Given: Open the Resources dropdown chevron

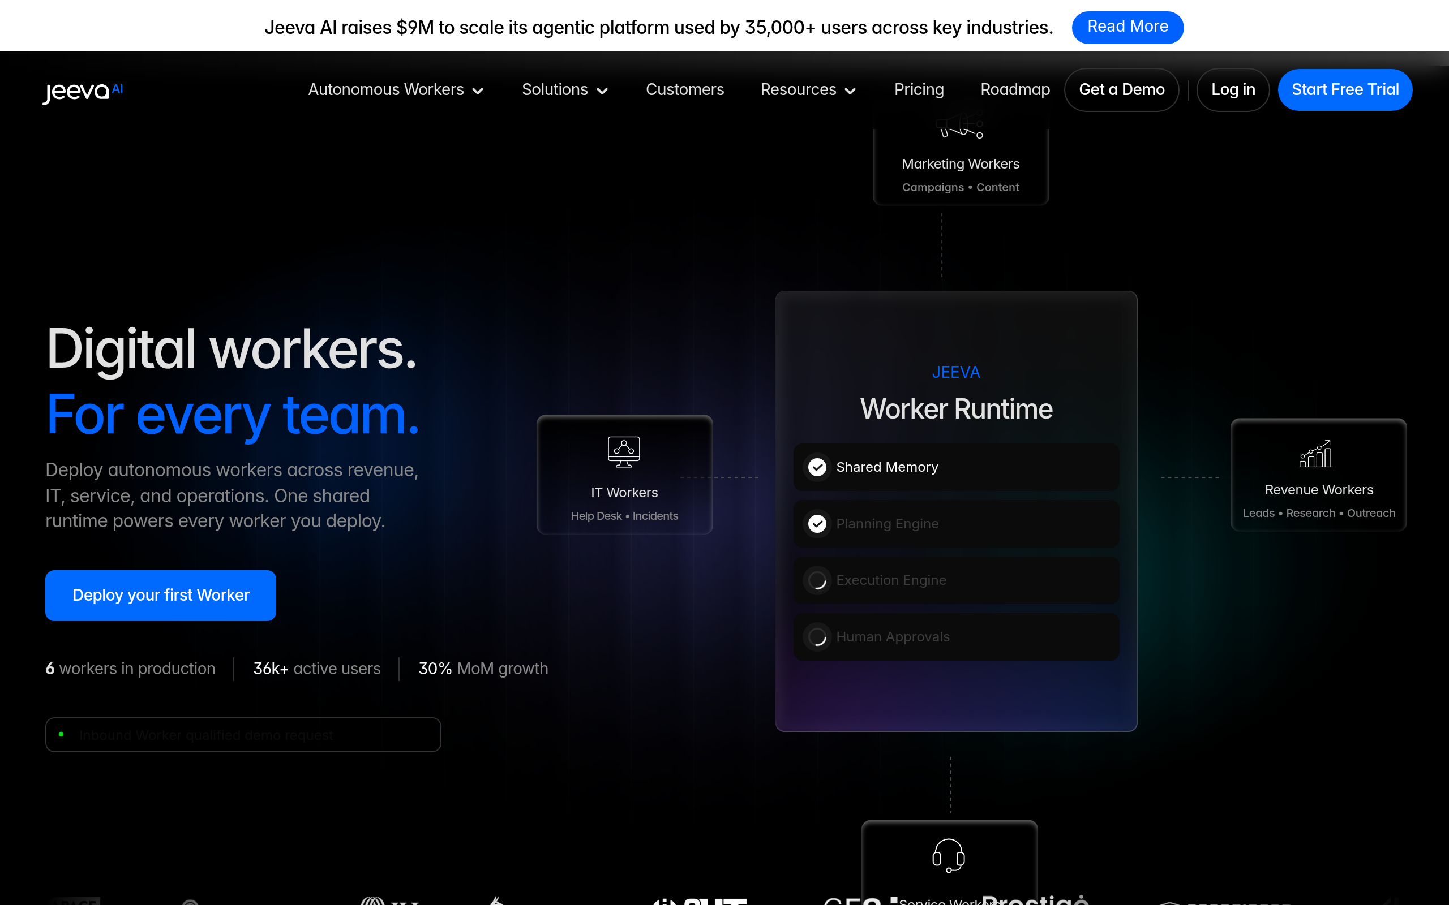Looking at the screenshot, I should coord(850,91).
